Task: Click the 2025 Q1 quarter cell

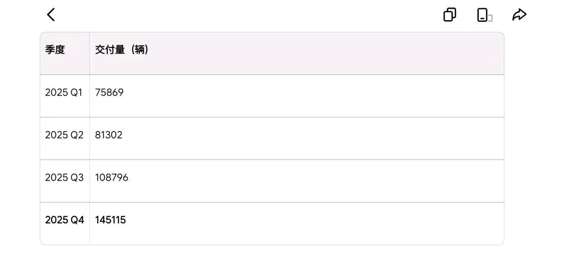Action: coord(64,92)
